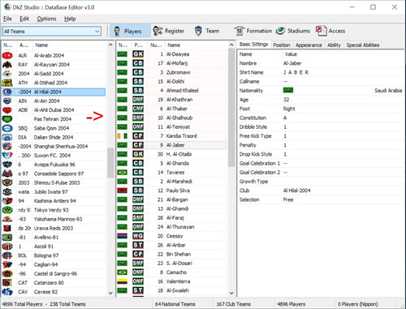The height and width of the screenshot is (309, 406).
Task: Click the Age value 32
Action: point(287,100)
